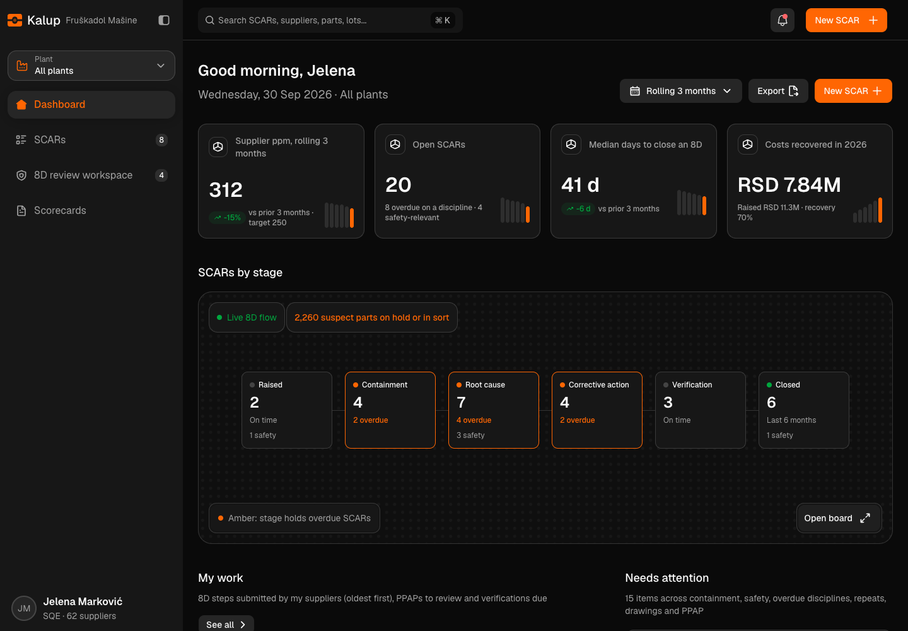
Task: Click See all under My work
Action: 226,624
